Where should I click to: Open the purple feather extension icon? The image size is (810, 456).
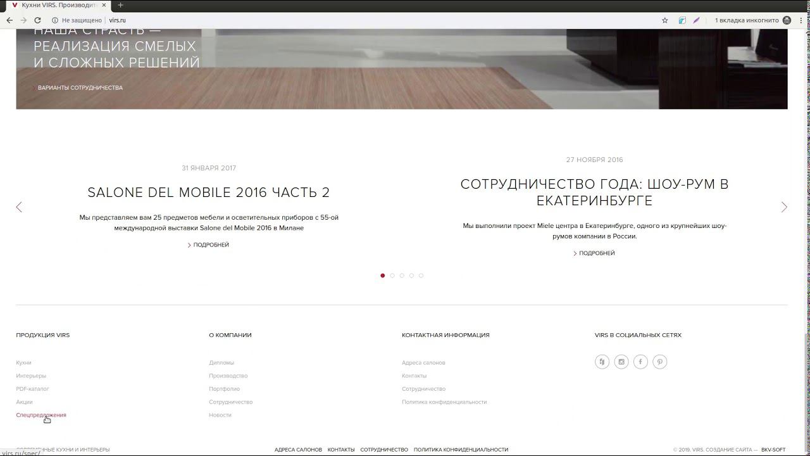[696, 20]
